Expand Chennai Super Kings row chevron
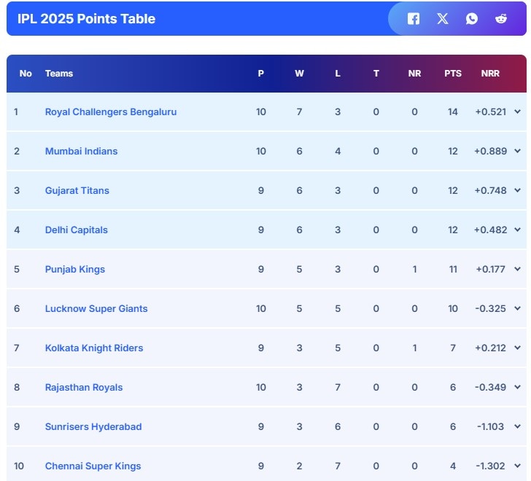Screen dimensions: 531x481 click(x=518, y=466)
